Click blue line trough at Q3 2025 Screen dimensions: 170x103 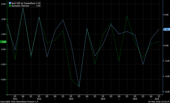(143, 64)
